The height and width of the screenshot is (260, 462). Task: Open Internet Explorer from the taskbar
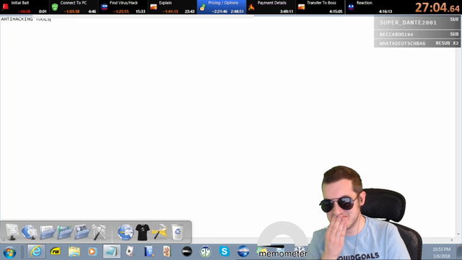(x=36, y=251)
